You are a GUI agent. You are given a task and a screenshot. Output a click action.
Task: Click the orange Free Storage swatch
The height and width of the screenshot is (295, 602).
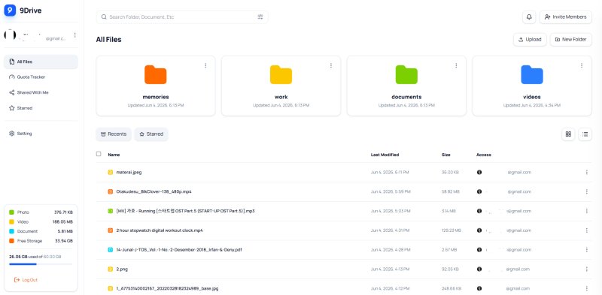pyautogui.click(x=11, y=241)
